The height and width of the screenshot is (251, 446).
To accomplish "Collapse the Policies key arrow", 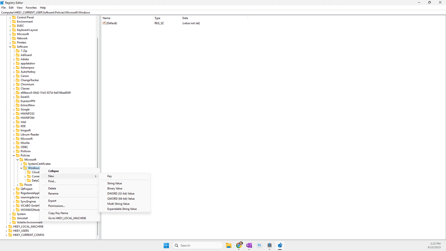I will 14,156.
